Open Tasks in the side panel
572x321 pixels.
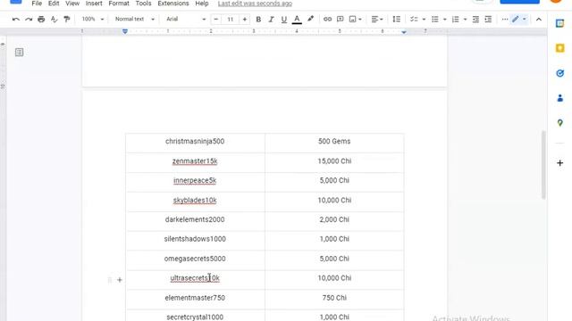(559, 73)
